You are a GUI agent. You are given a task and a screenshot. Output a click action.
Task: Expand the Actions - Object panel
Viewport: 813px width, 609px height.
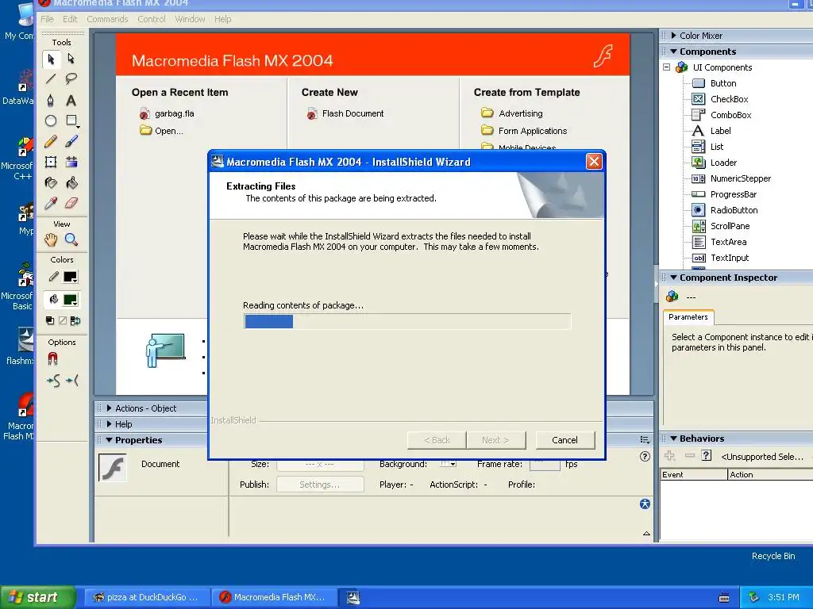point(110,408)
